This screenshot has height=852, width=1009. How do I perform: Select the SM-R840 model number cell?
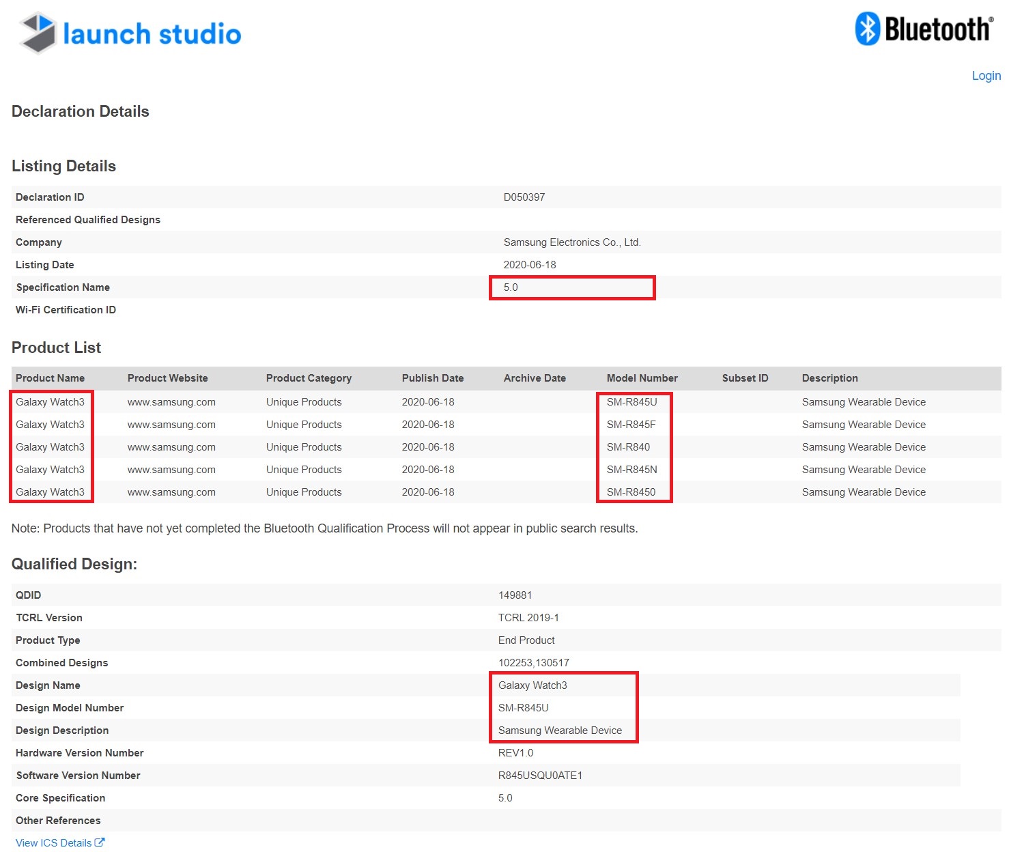tap(628, 447)
